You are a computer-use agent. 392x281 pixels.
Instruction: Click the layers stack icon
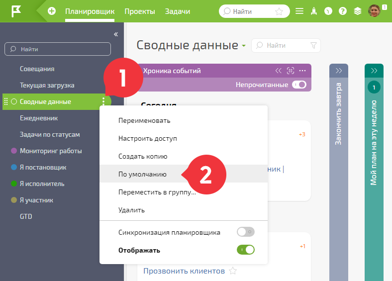tap(358, 11)
